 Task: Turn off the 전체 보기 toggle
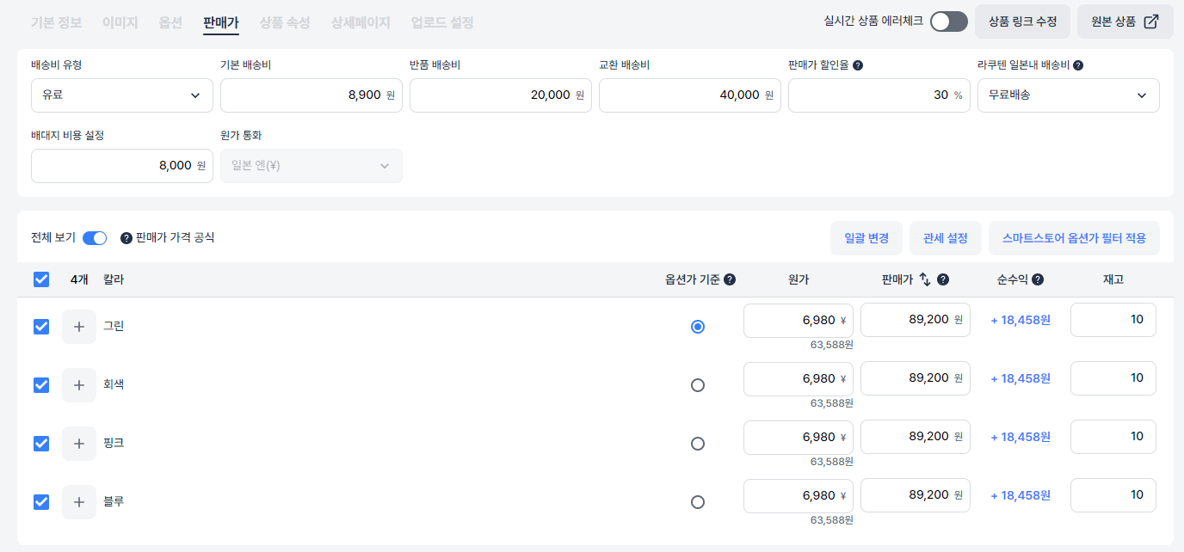pos(95,238)
